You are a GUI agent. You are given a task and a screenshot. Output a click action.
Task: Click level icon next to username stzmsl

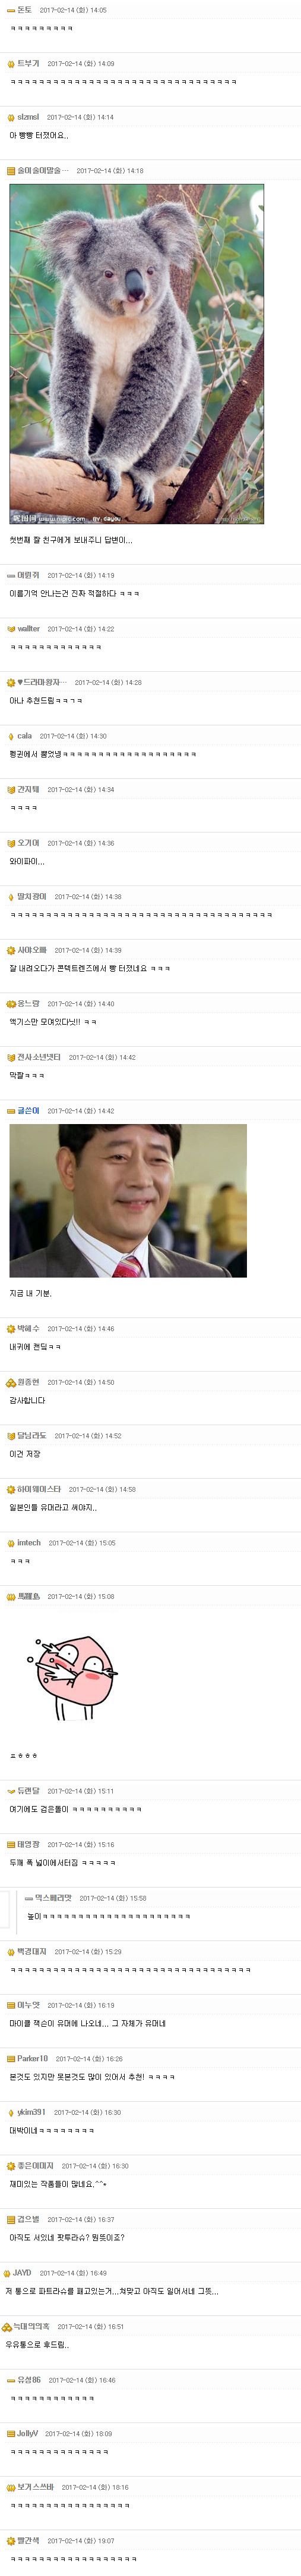(x=11, y=117)
